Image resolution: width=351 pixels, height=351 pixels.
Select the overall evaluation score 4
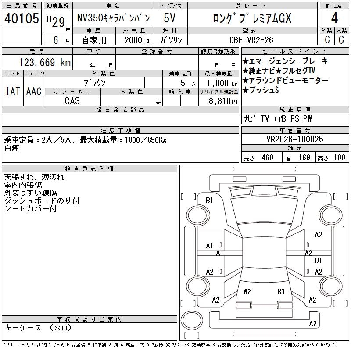coord(334,18)
